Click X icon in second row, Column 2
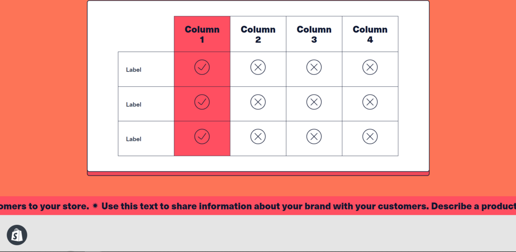Screen dimensions: 516x252 pos(258,102)
